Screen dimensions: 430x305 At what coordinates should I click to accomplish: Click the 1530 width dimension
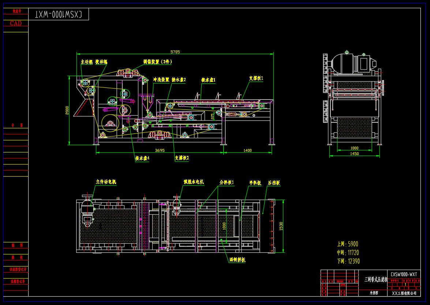click(281, 226)
